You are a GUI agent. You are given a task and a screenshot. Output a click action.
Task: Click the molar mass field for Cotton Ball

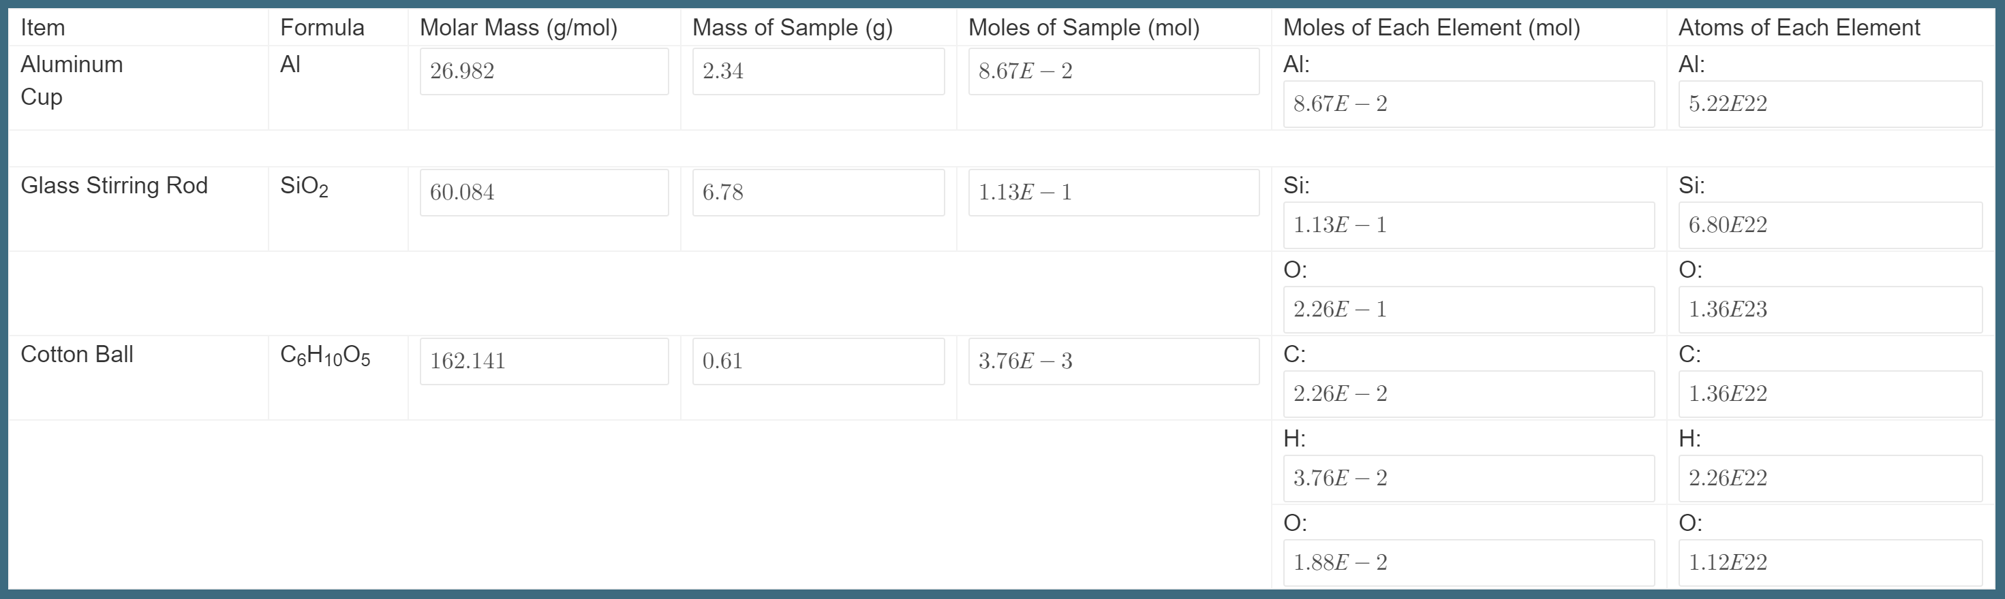pyautogui.click(x=543, y=361)
